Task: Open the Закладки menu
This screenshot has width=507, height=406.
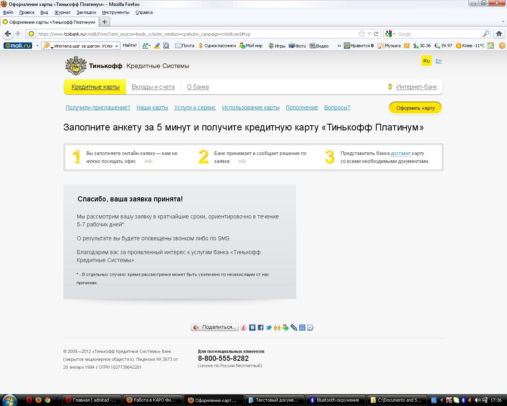Action: tap(86, 12)
